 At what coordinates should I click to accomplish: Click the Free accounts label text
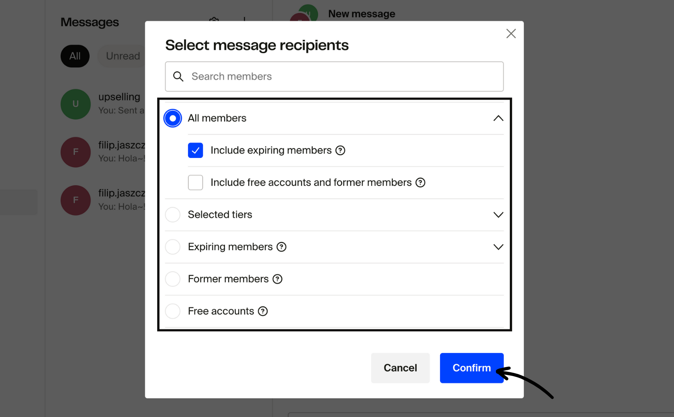tap(221, 311)
